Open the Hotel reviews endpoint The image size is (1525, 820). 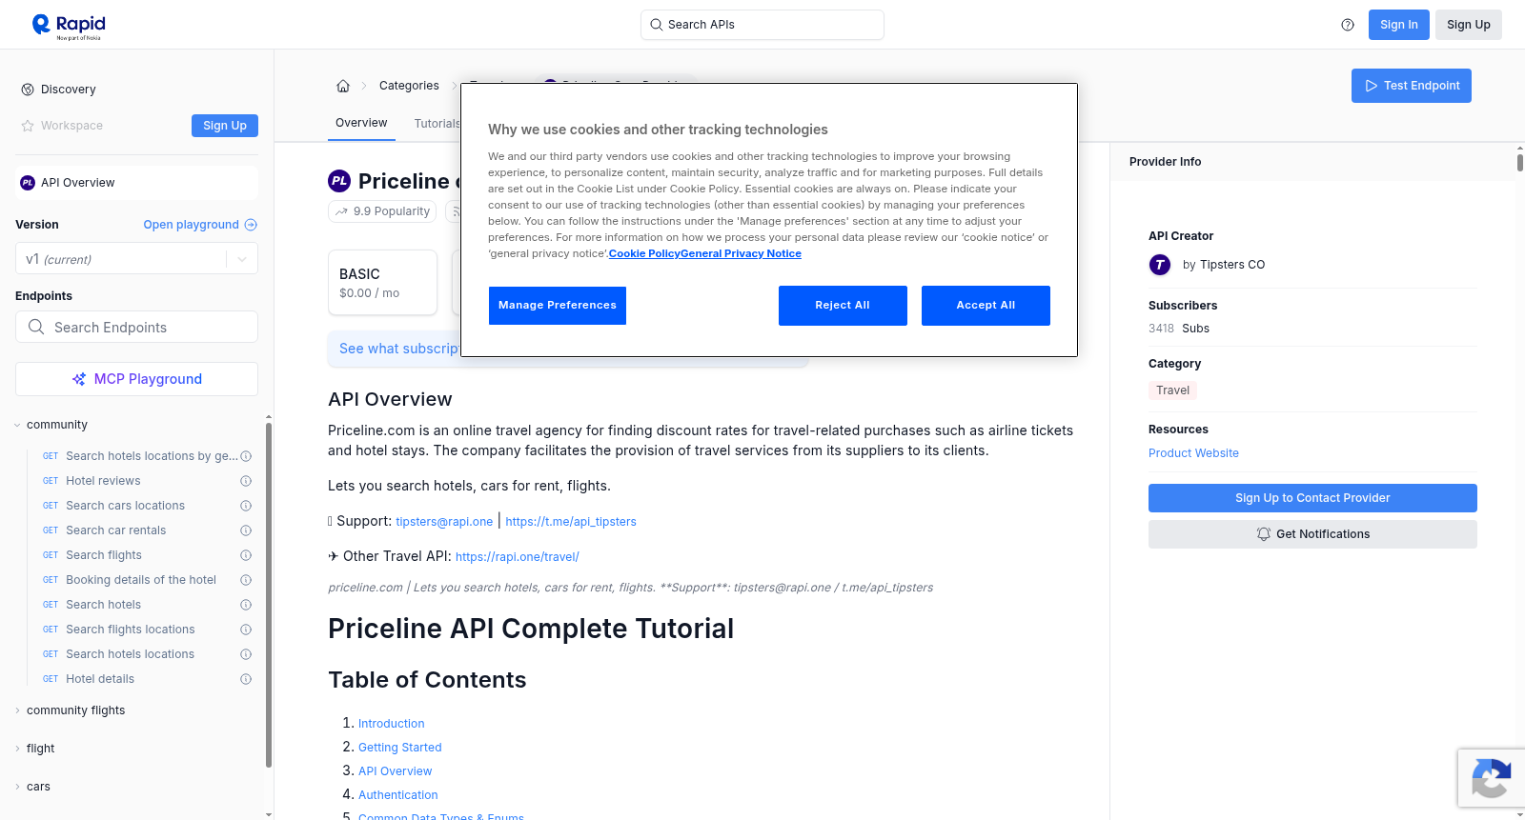tap(103, 481)
